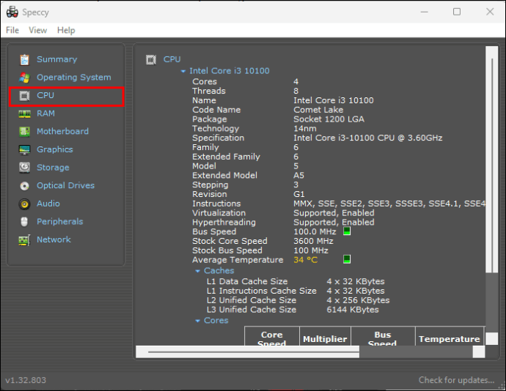
Task: Collapse the Intel Core i3 10100 node
Action: point(183,71)
